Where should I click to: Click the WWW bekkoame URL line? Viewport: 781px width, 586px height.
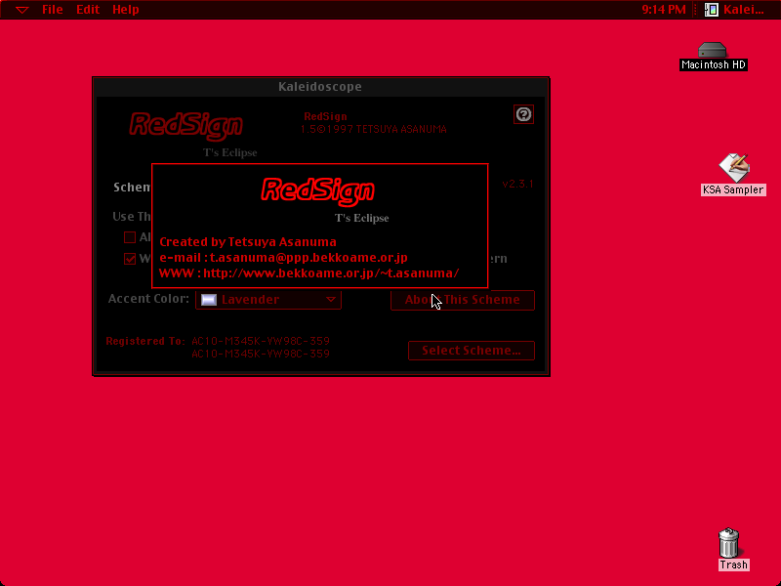click(x=308, y=273)
